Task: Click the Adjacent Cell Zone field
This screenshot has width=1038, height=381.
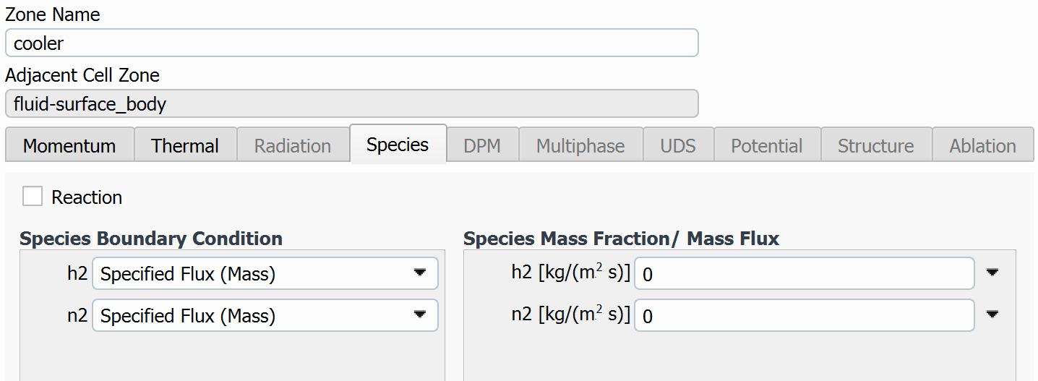Action: (x=351, y=104)
